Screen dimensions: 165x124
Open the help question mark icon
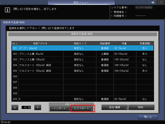point(161,2)
